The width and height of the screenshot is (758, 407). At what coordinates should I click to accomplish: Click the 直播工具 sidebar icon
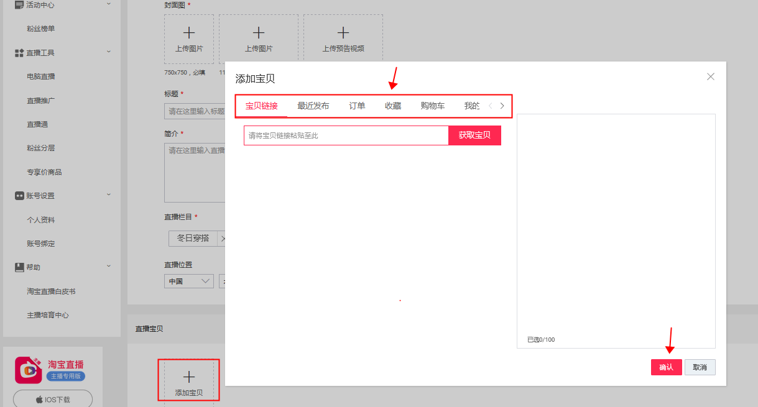pos(19,53)
